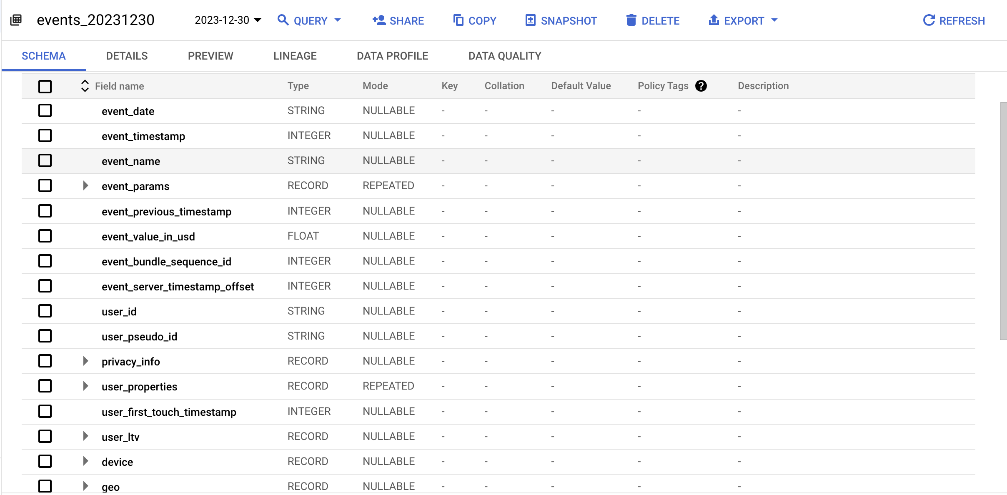This screenshot has height=495, width=1007.
Task: Click the Refresh circular arrow icon
Action: (x=929, y=20)
